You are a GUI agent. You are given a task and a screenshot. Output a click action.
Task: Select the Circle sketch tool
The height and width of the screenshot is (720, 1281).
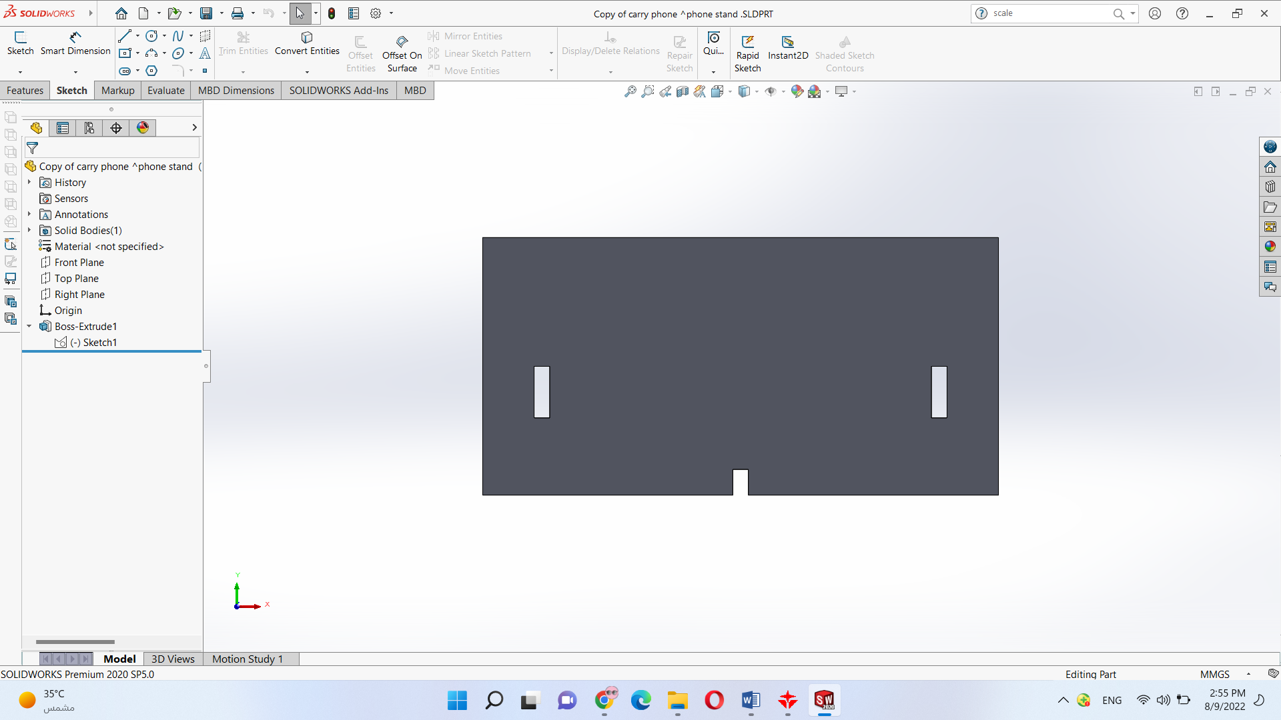coord(151,36)
